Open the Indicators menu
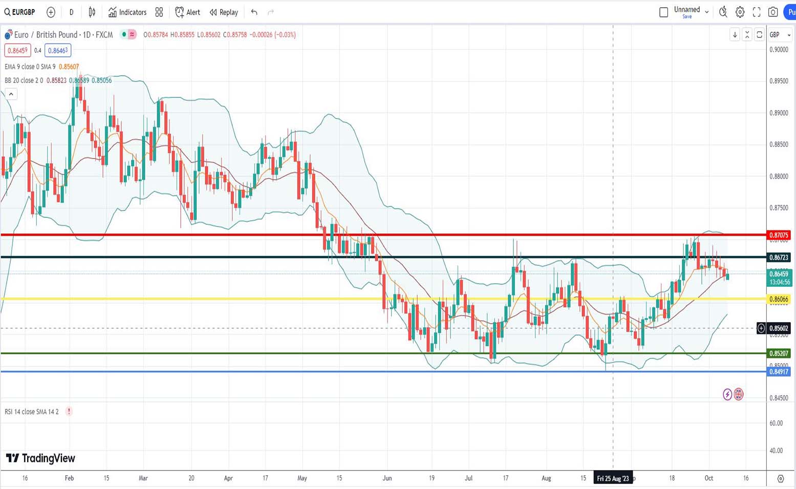The width and height of the screenshot is (796, 489). pyautogui.click(x=127, y=12)
